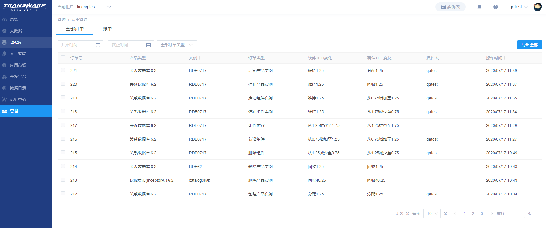Focus the 截止时间 date field
The height and width of the screenshot is (228, 546).
pos(131,45)
